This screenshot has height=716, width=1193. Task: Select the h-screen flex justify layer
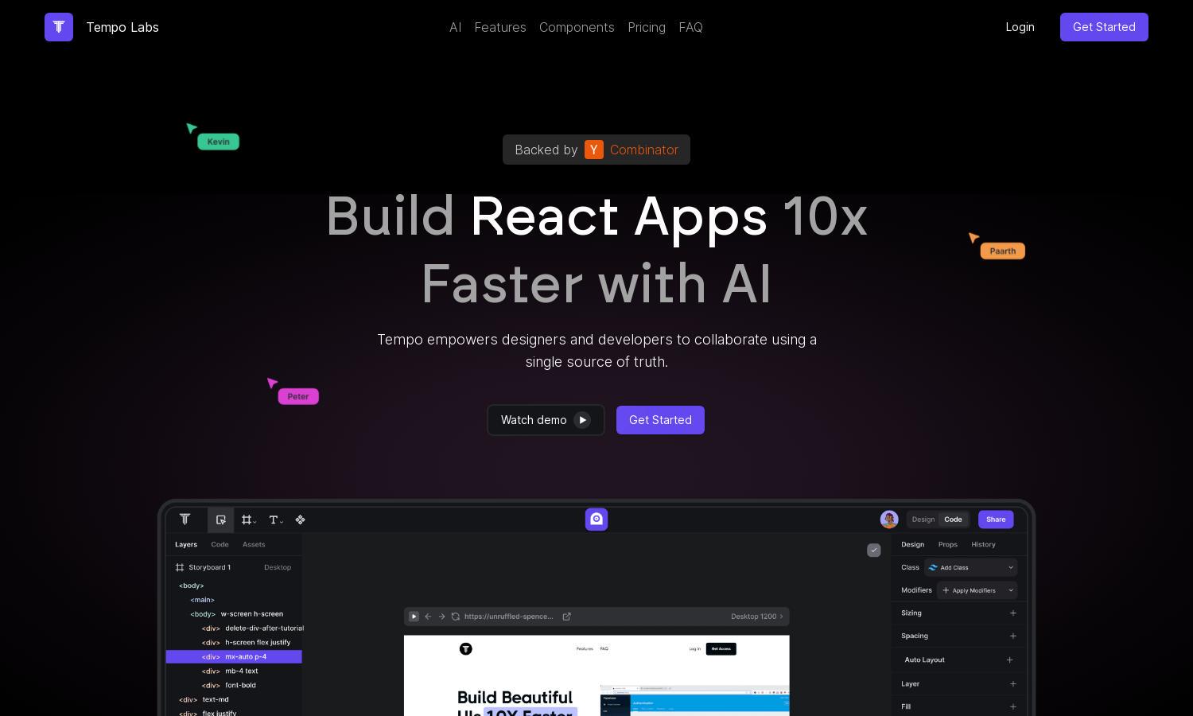point(234,643)
